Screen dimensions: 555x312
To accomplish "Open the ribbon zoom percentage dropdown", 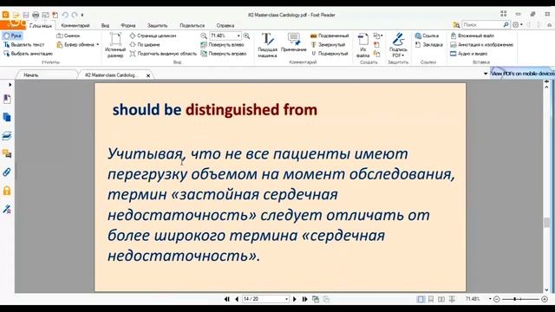I will [238, 36].
